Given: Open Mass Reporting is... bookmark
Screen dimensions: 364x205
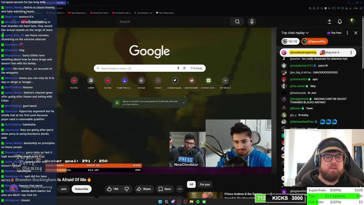Looking at the screenshot, I should point(78,13).
